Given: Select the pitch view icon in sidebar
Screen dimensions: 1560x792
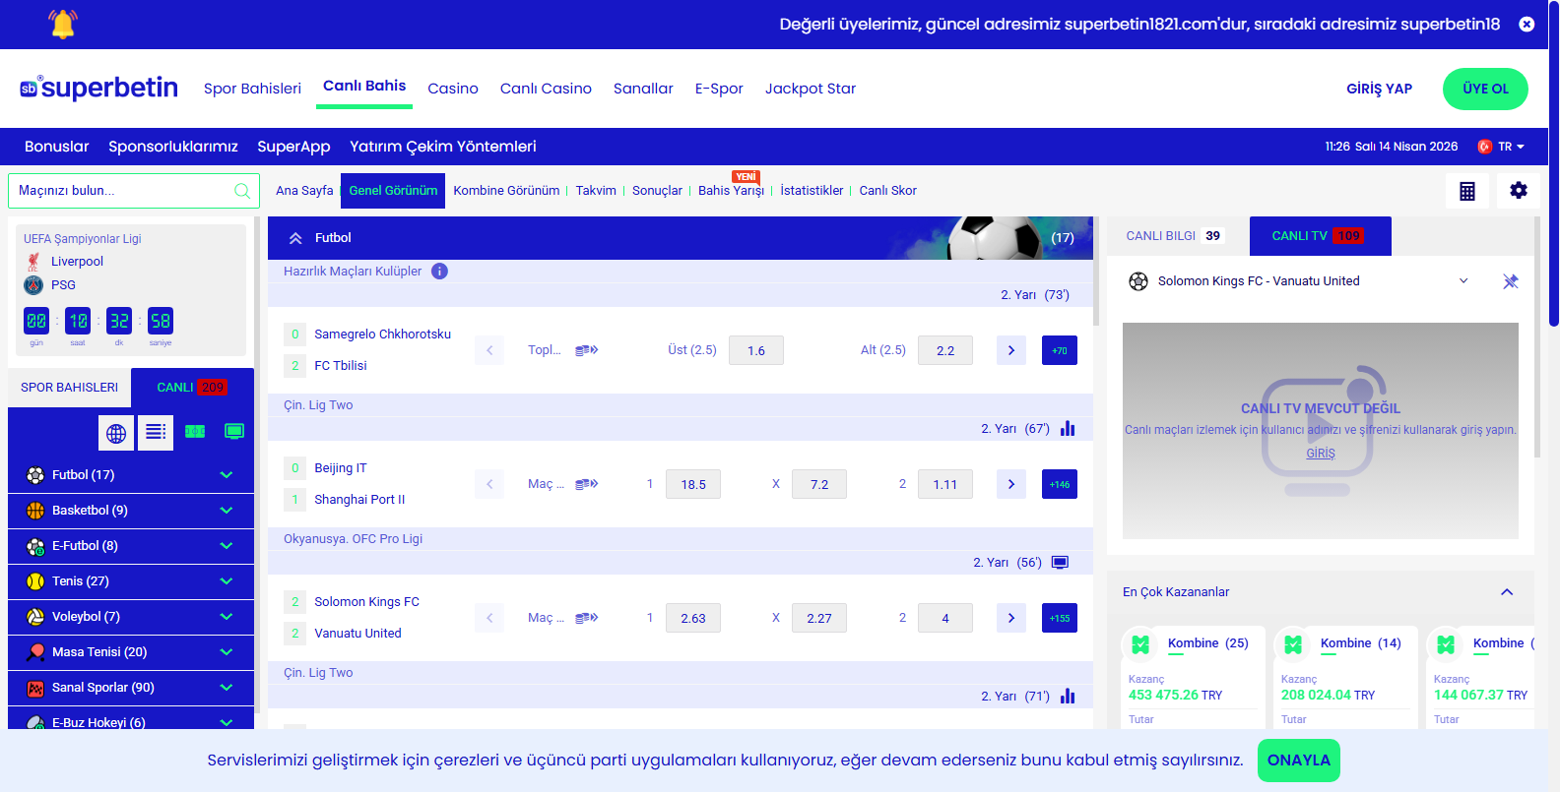Looking at the screenshot, I should click(x=195, y=432).
